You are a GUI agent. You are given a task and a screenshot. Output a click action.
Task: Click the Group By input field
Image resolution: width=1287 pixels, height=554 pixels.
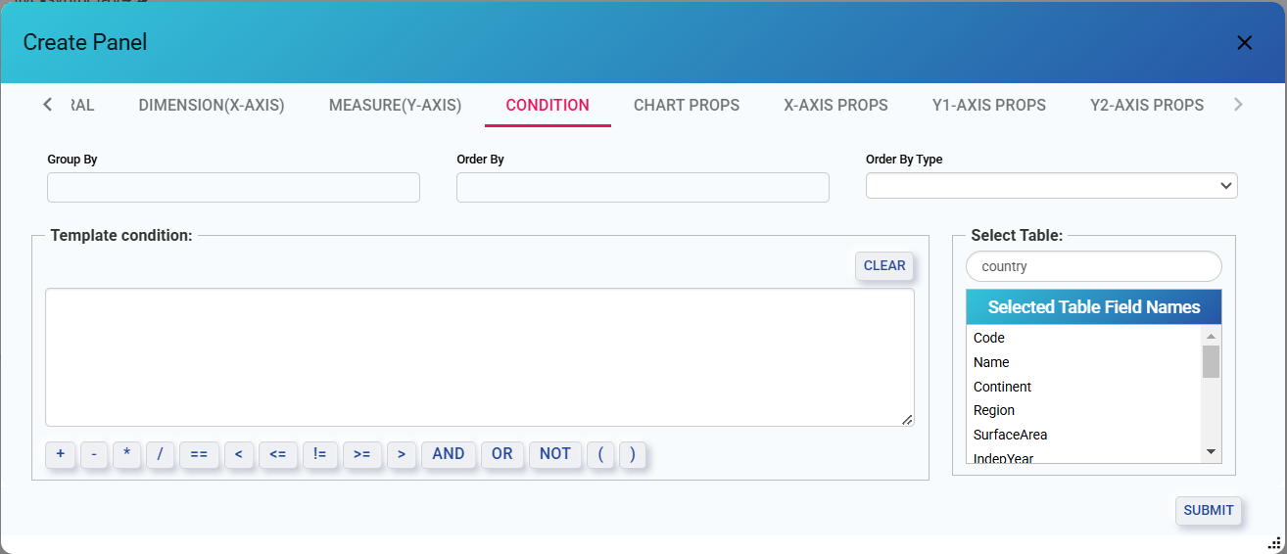[233, 188]
